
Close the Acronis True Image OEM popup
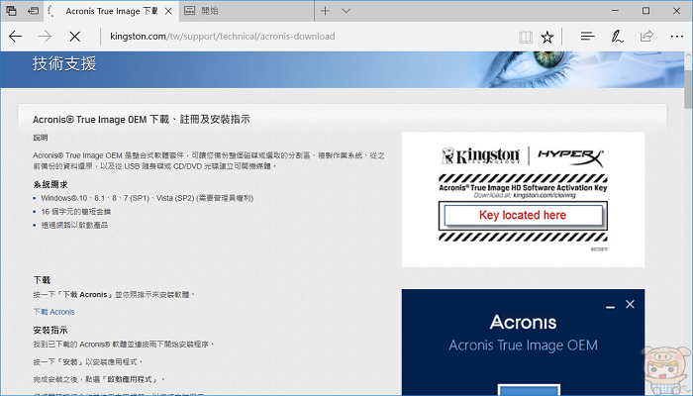[630, 304]
